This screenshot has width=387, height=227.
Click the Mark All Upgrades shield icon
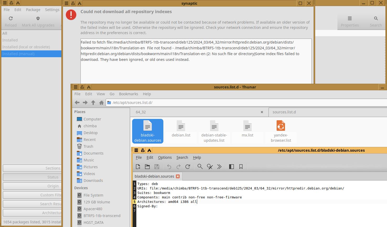point(38,18)
